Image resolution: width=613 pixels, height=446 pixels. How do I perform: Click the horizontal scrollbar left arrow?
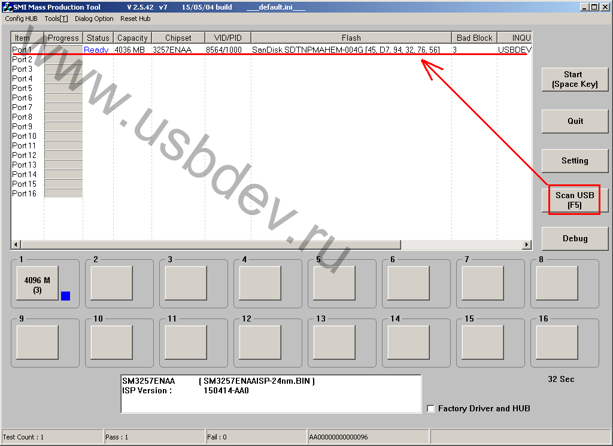coord(16,245)
